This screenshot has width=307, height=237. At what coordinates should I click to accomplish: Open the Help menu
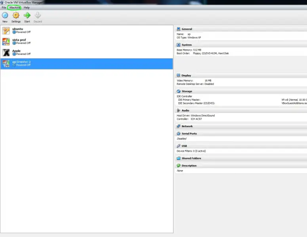click(27, 8)
